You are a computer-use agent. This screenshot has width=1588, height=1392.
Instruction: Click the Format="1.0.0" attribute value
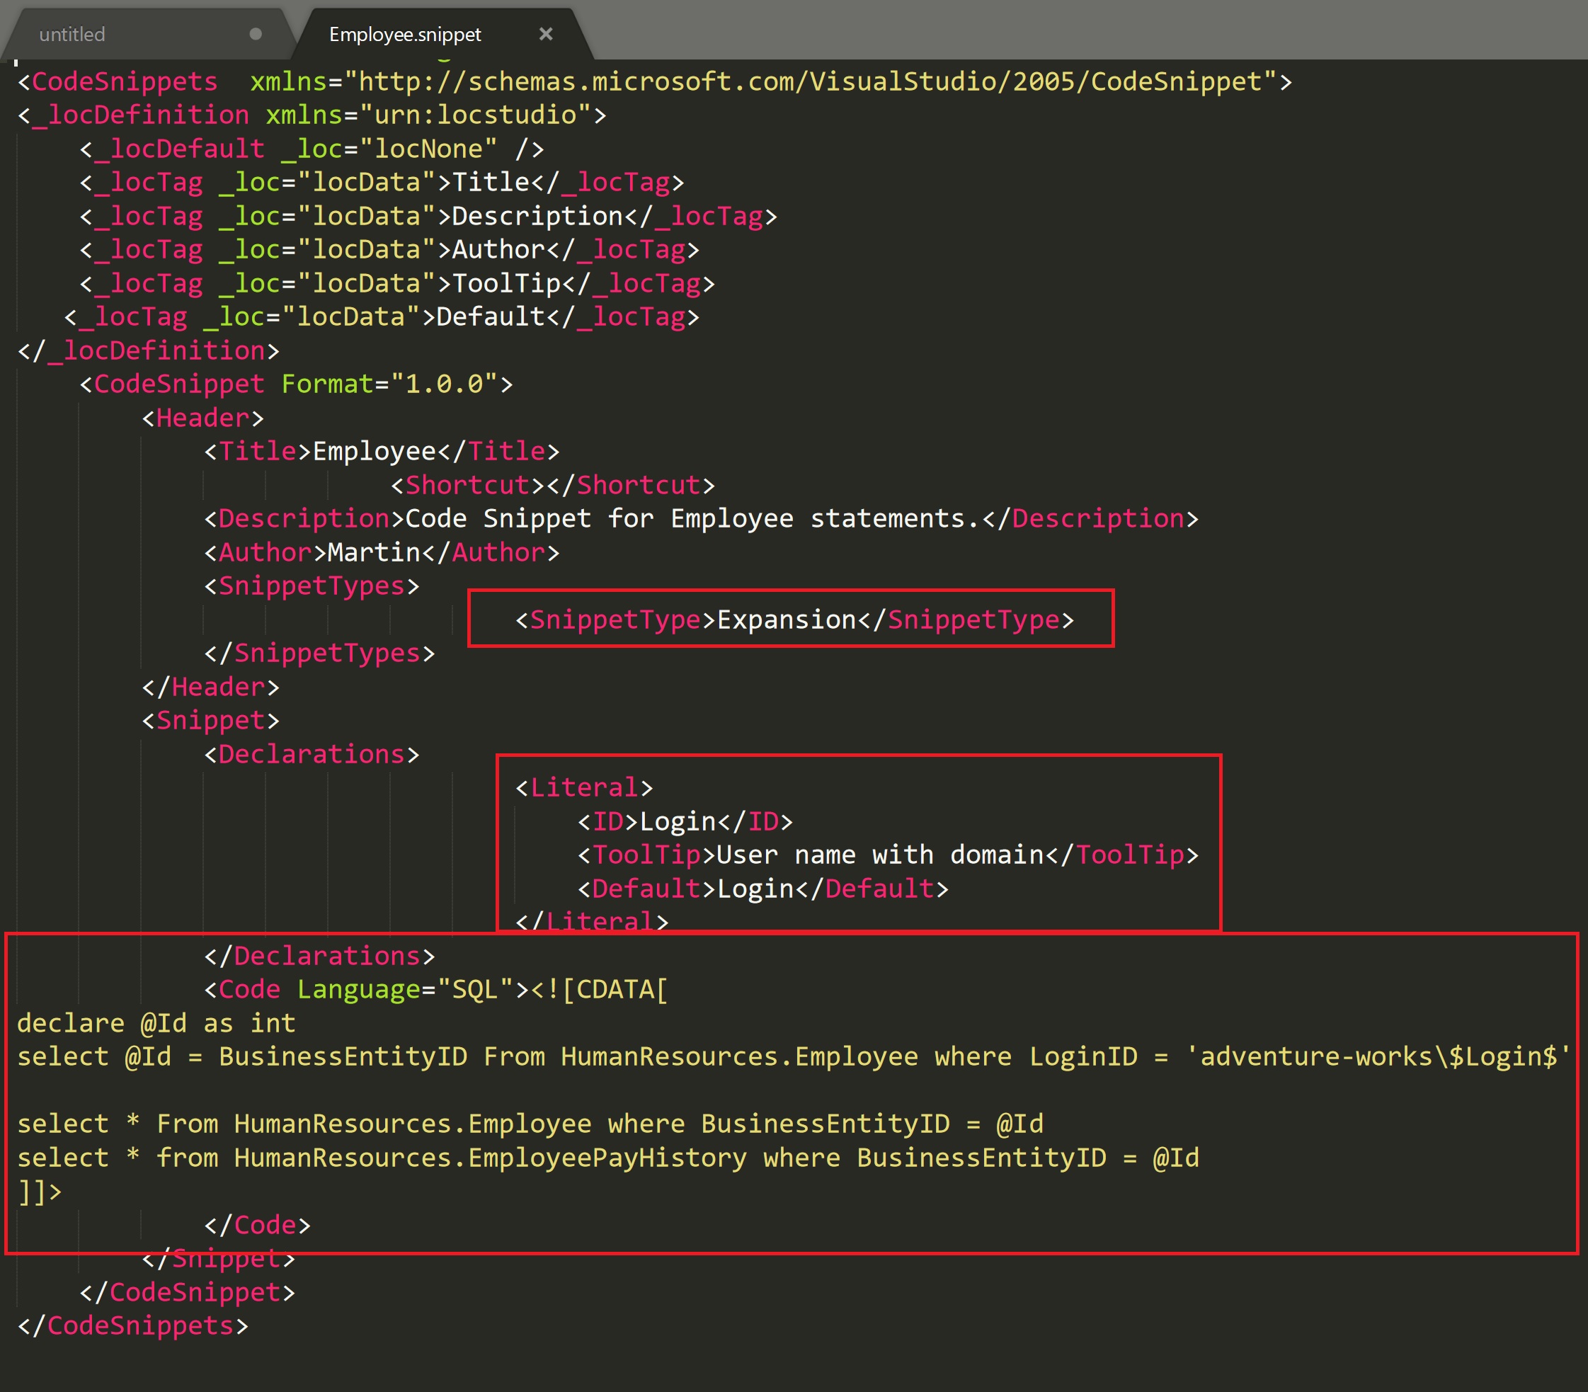443,384
